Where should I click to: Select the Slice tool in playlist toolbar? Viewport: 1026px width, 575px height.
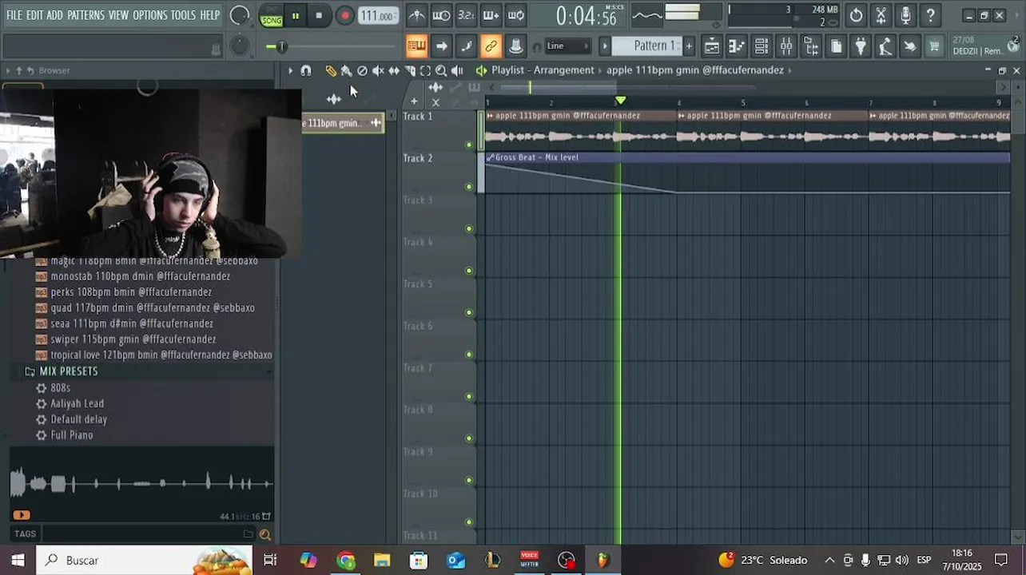[x=410, y=71]
